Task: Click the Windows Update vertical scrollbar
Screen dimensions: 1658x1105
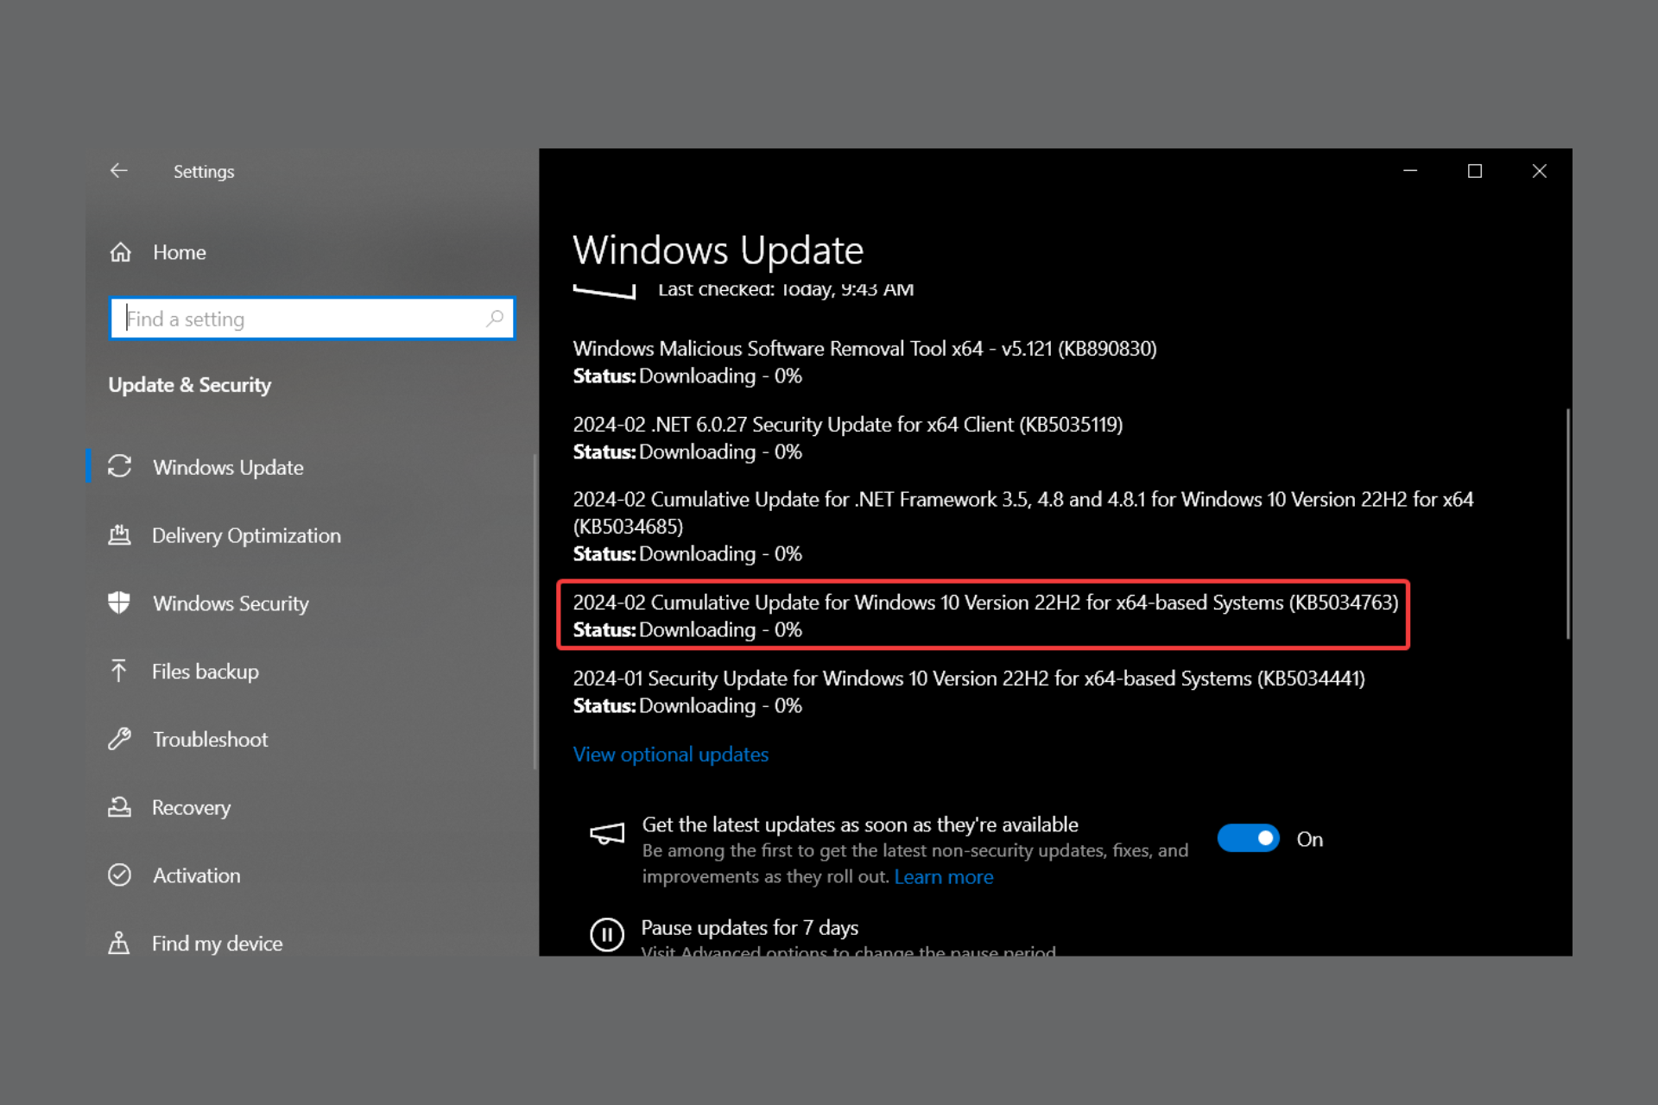Action: 1568,523
